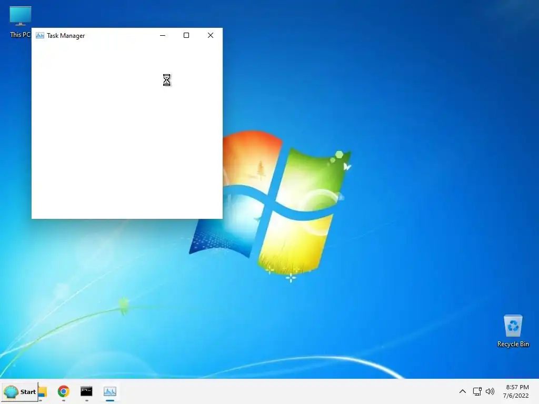The height and width of the screenshot is (404, 539).
Task: Open the network status tray icon
Action: [477, 391]
